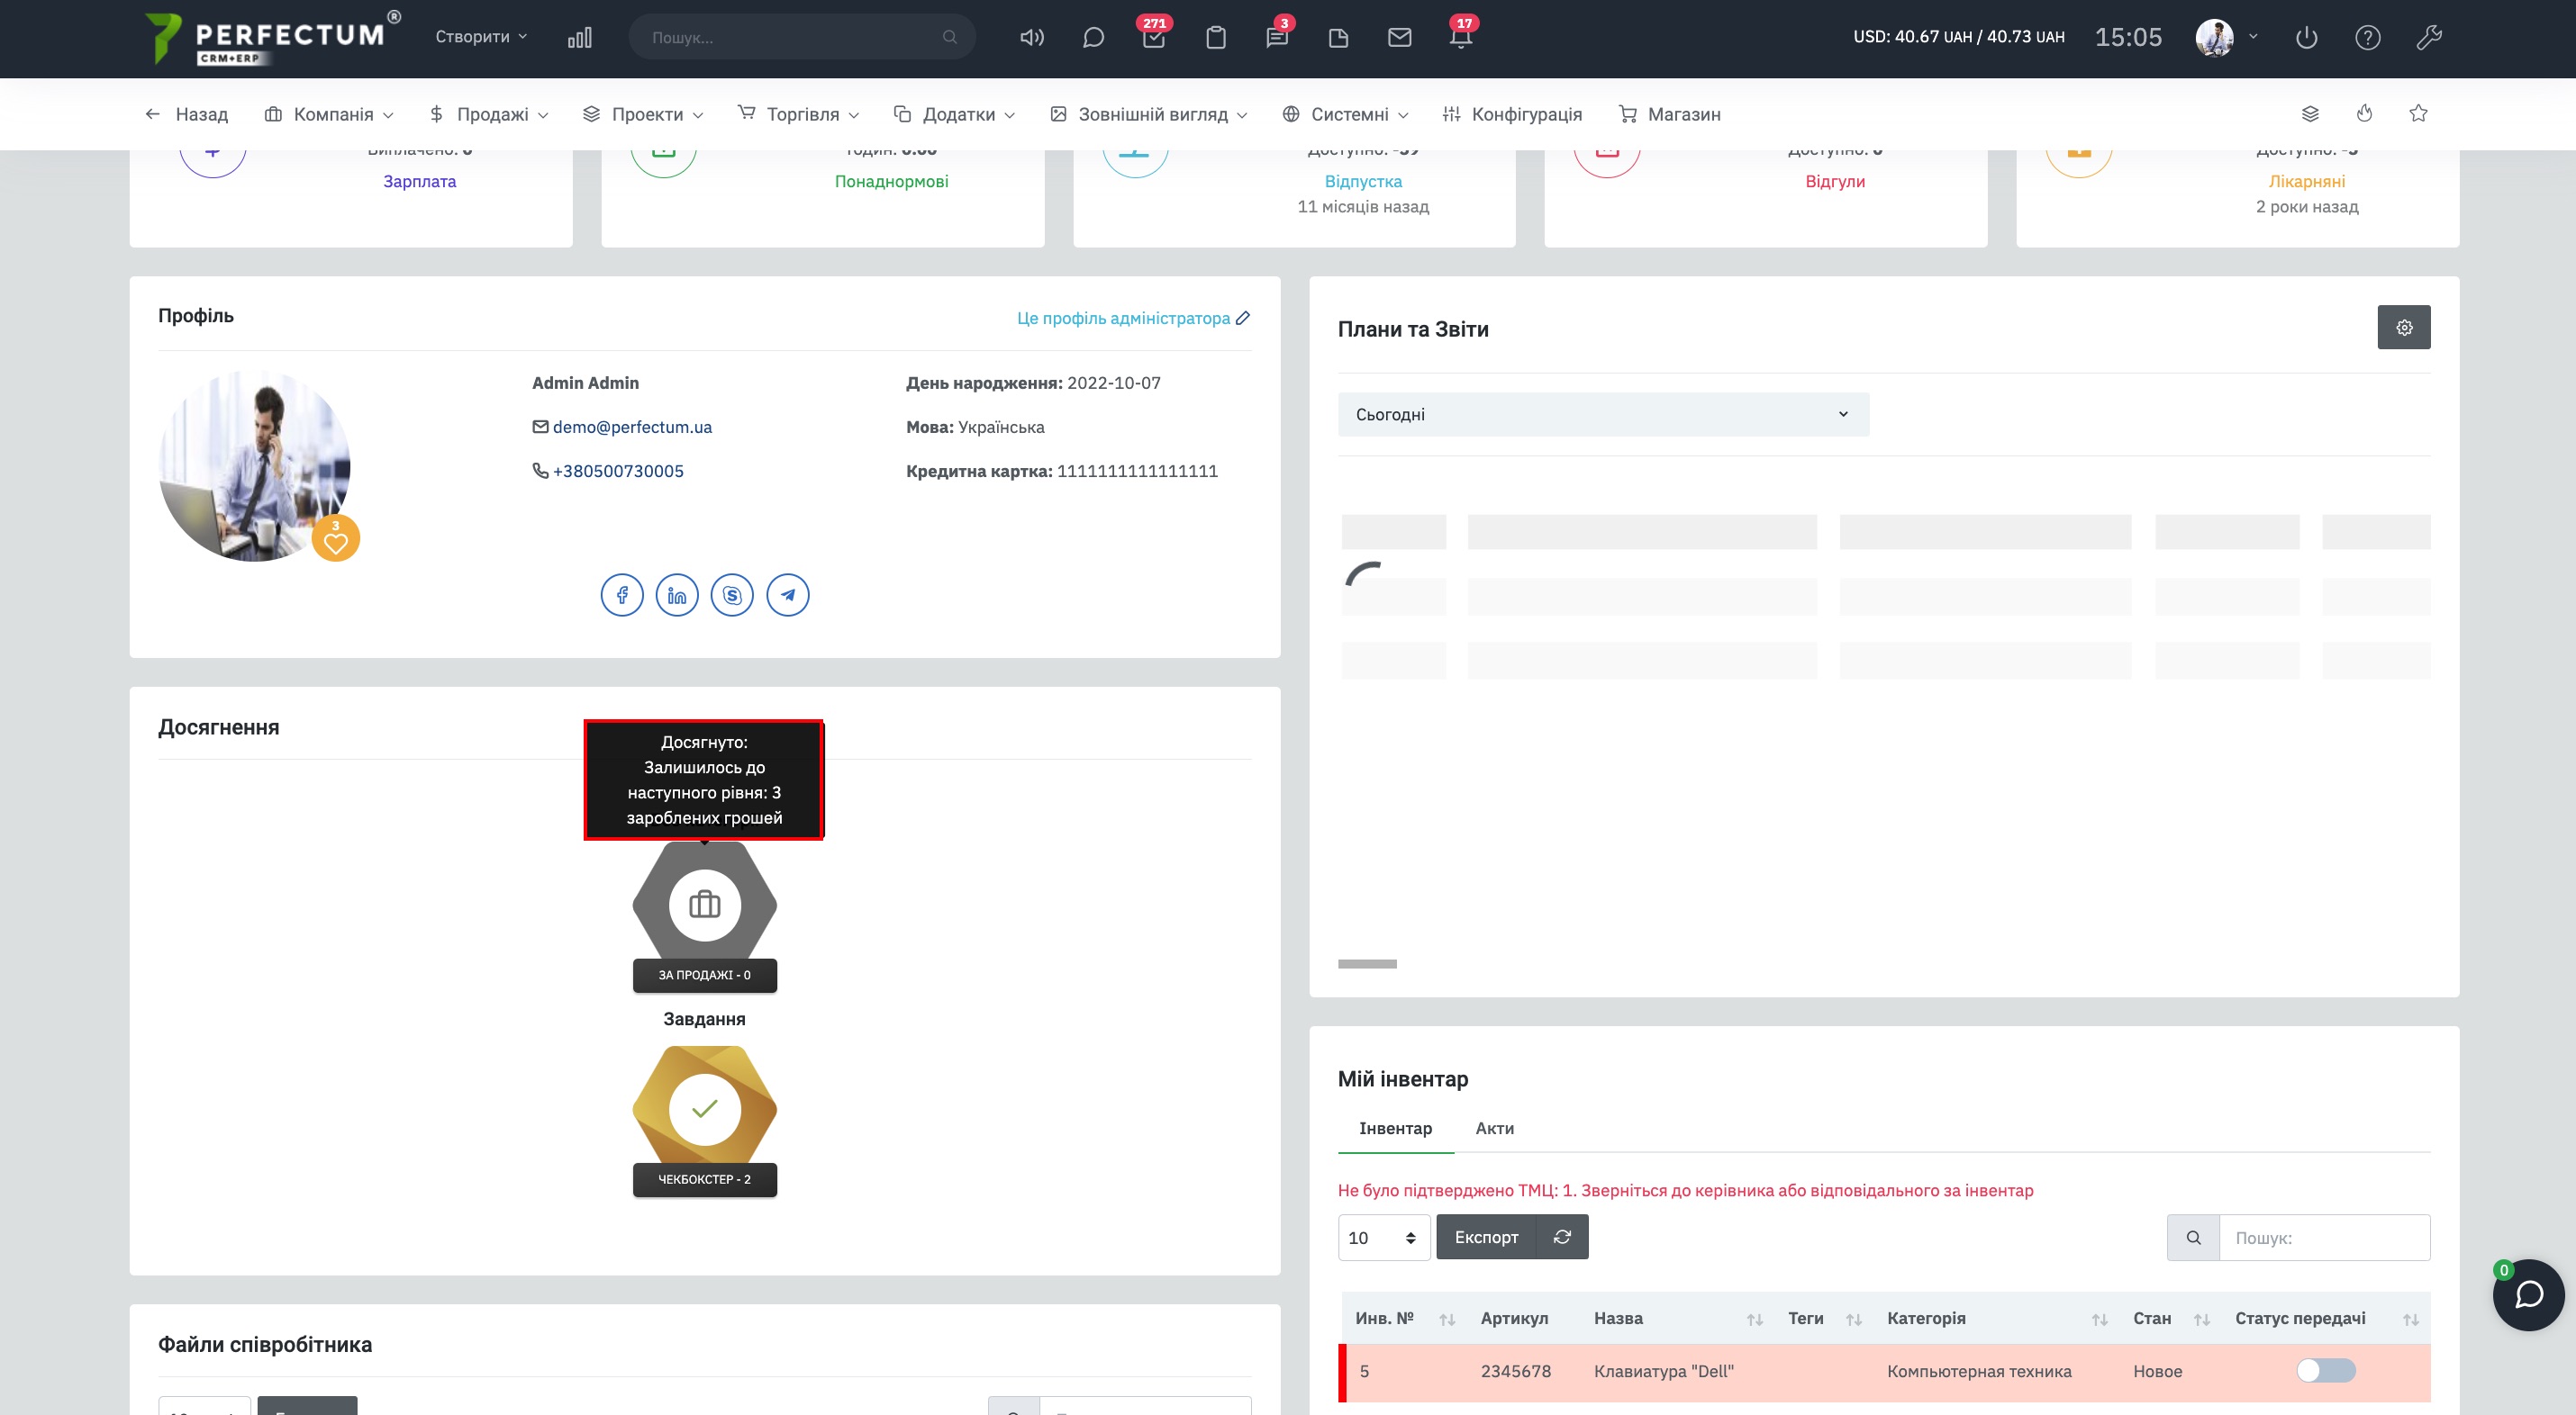
Task: Expand the Додатки menu
Action: (x=955, y=114)
